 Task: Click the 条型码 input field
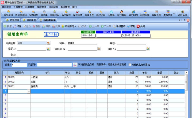tap(55, 65)
